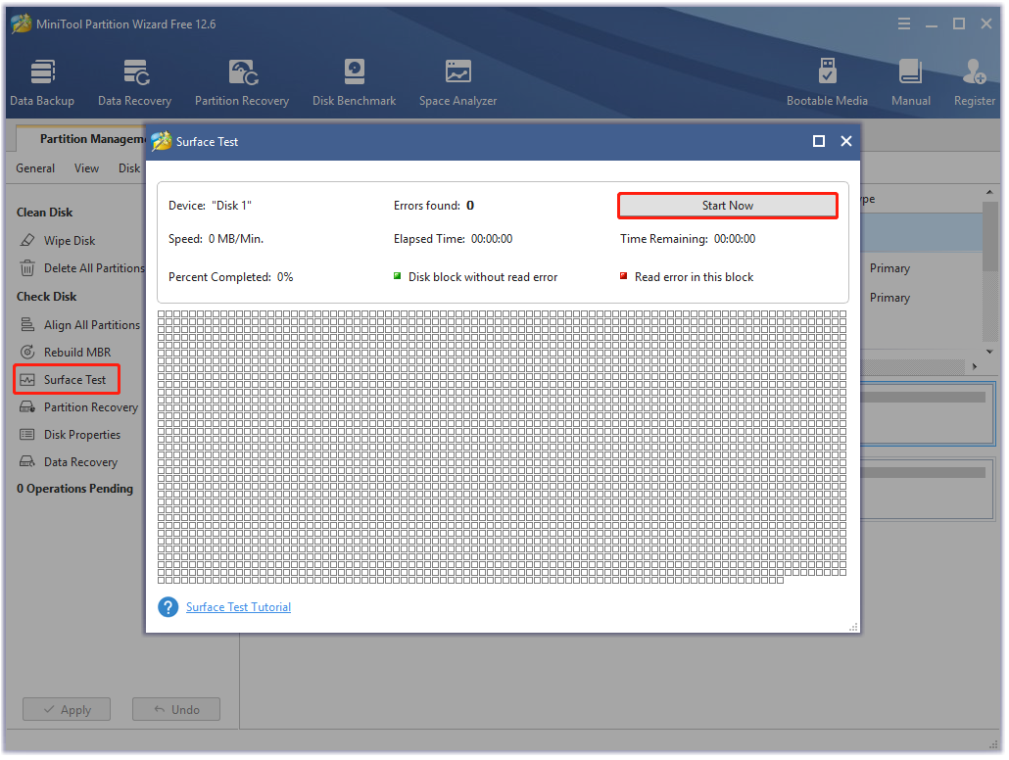Click the Clean Disk section header

tap(44, 213)
